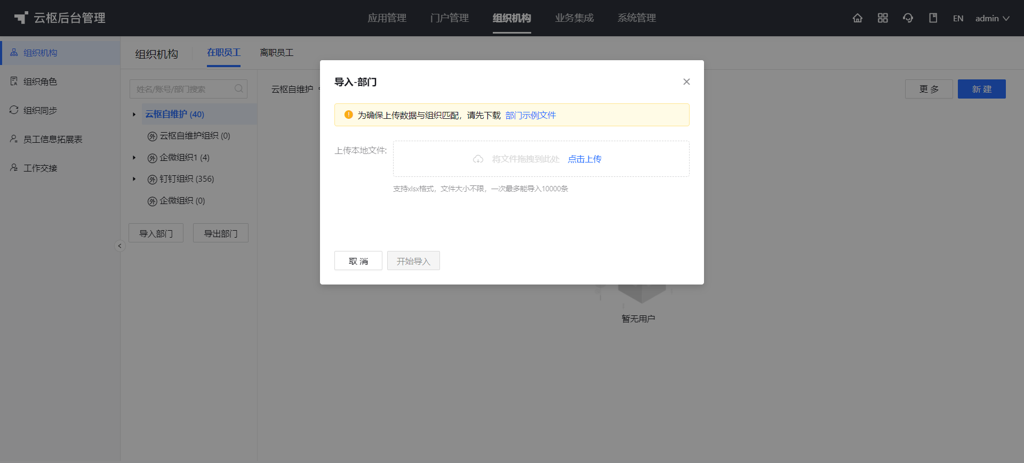Click the 更多 button
1024x463 pixels.
pyautogui.click(x=929, y=89)
